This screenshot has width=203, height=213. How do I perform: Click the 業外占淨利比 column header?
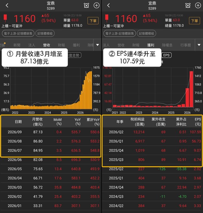click(181, 122)
